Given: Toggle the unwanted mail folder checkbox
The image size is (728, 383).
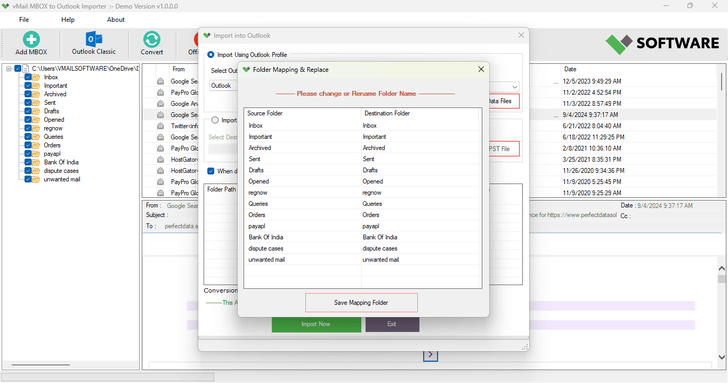Looking at the screenshot, I should (28, 179).
